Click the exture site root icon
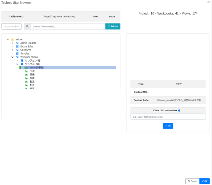 click(x=12, y=39)
